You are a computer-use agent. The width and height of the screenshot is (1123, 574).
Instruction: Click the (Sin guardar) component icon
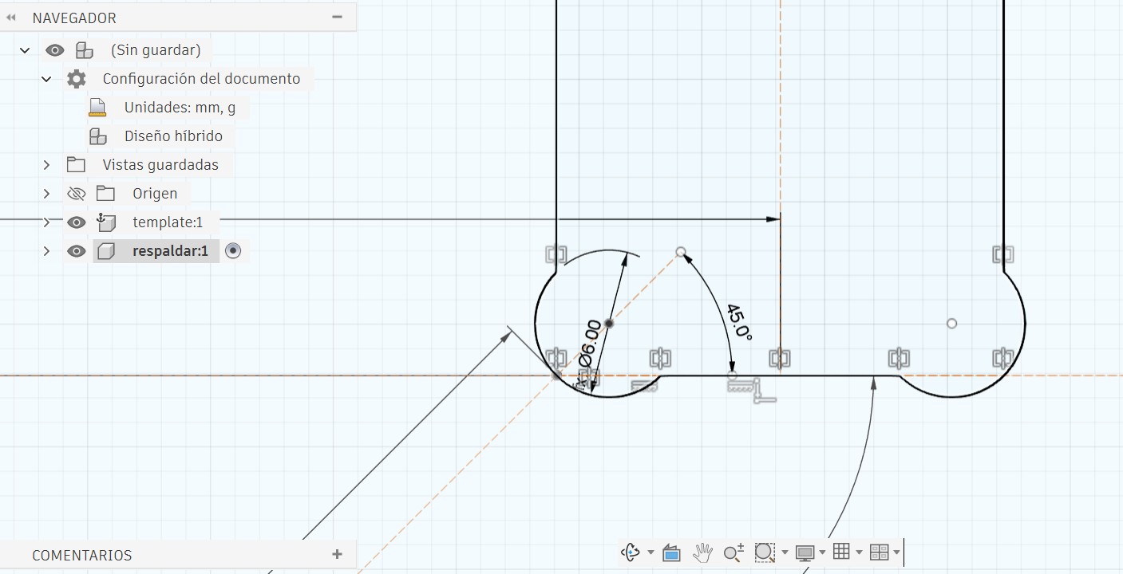click(84, 50)
